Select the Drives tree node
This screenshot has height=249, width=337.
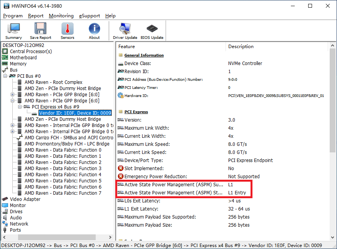[x=16, y=212]
